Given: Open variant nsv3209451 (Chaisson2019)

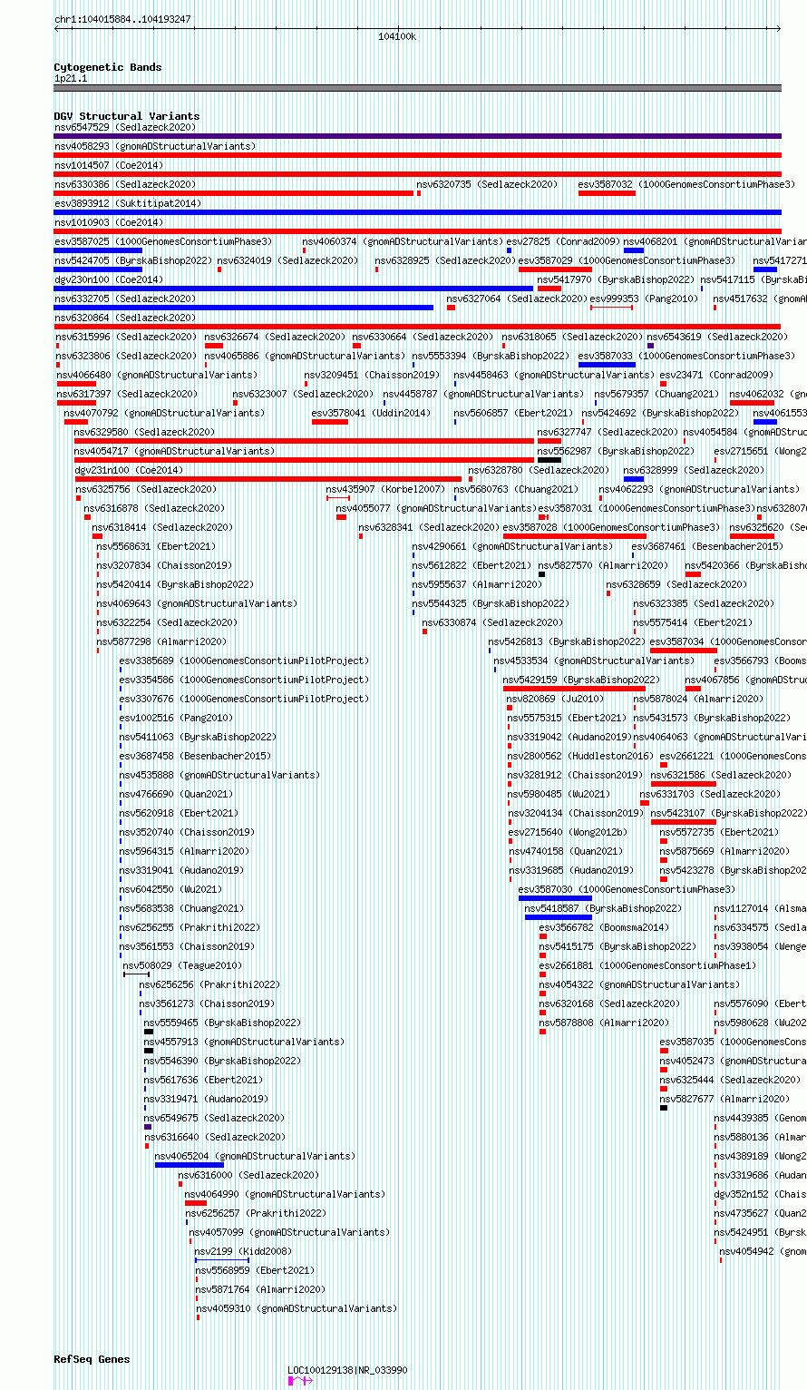Looking at the screenshot, I should 371,375.
